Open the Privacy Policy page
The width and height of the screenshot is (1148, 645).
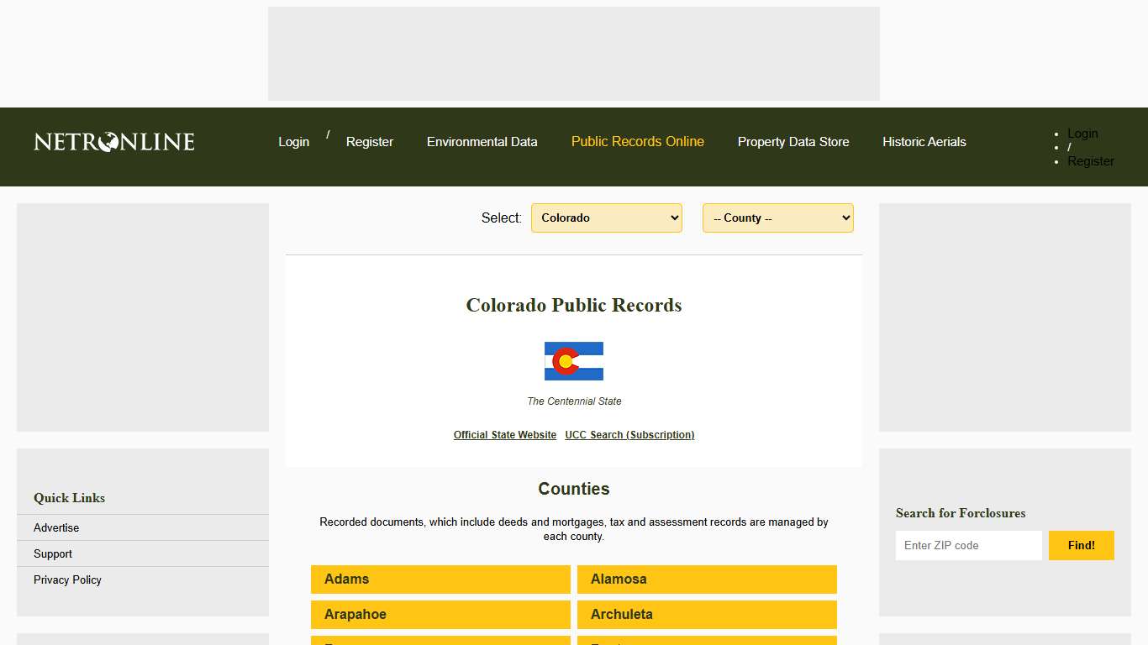67,579
